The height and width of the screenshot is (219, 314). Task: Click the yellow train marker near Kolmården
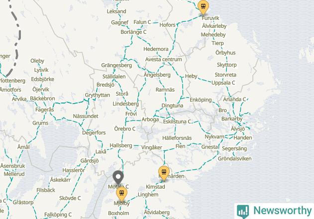pyautogui.click(x=164, y=173)
